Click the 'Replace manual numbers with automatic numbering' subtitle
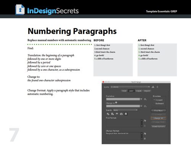 (59, 40)
